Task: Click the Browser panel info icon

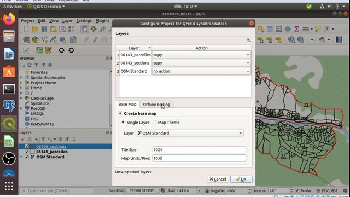Action: click(50, 65)
